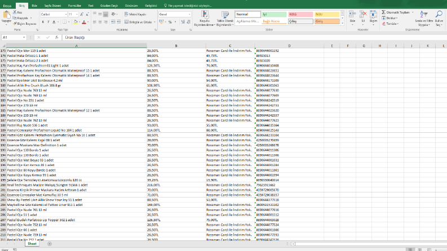Image resolution: width=447 pixels, height=251 pixels.
Task: Switch to the Veri tab
Action: pyautogui.click(x=90, y=6)
